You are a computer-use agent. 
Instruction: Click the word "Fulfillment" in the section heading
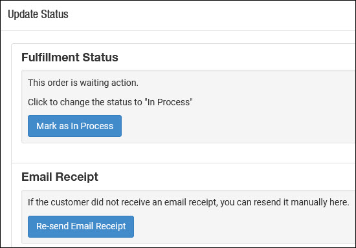[50, 57]
